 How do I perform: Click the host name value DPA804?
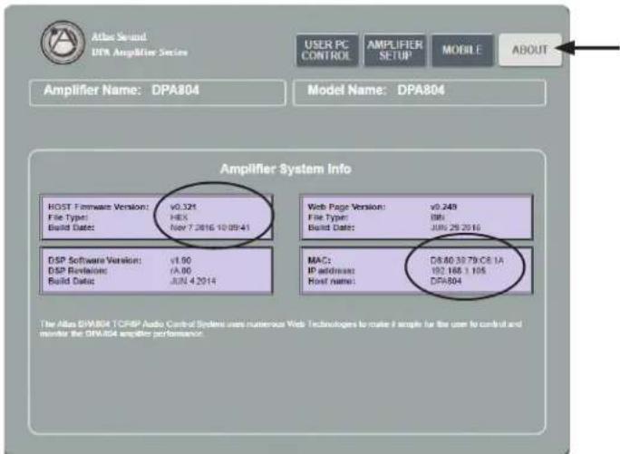tap(446, 281)
